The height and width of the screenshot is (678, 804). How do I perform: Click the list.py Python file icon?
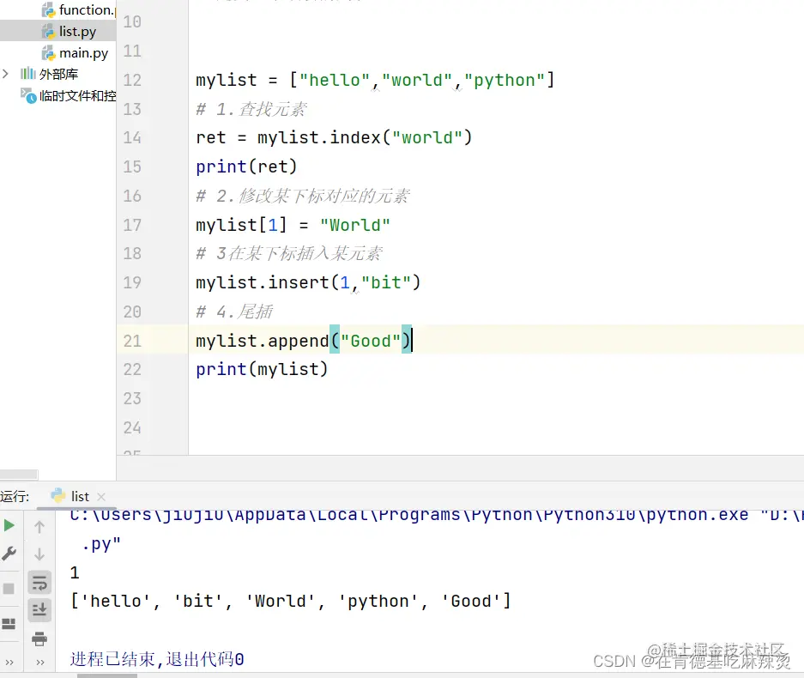click(48, 31)
